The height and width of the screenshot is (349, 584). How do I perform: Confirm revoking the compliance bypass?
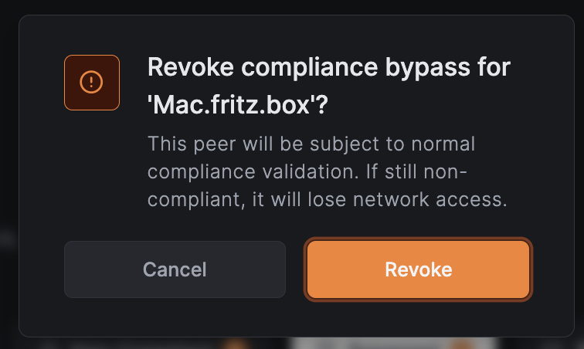pos(419,269)
